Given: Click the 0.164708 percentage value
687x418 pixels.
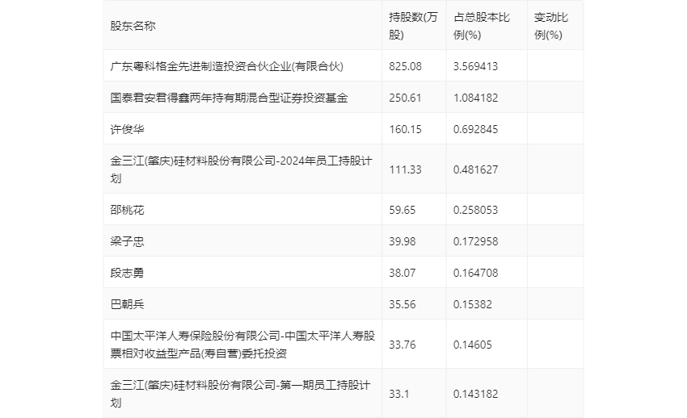Looking at the screenshot, I should [x=475, y=273].
